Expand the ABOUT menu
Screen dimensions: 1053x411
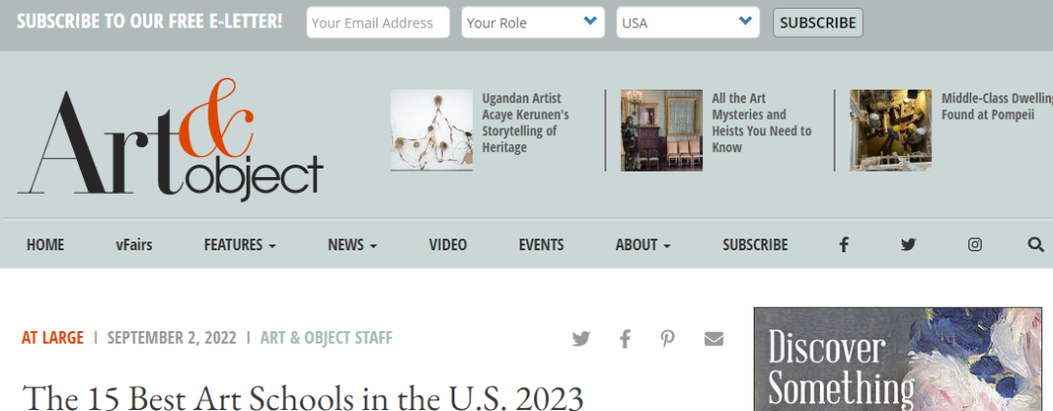point(643,244)
